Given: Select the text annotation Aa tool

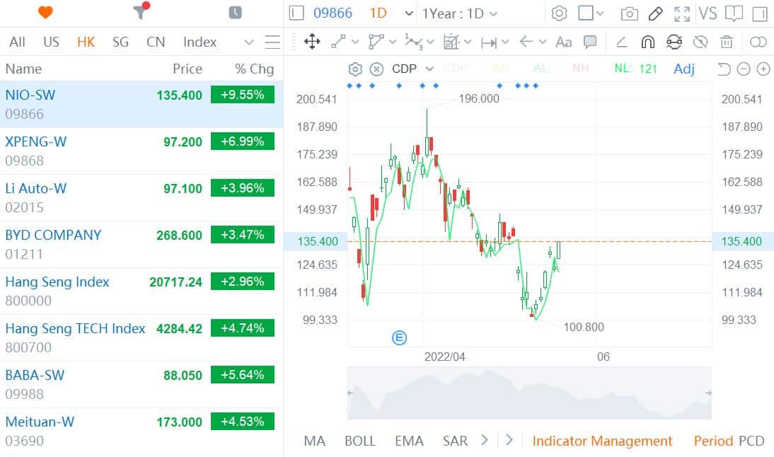Looking at the screenshot, I should click(x=563, y=42).
